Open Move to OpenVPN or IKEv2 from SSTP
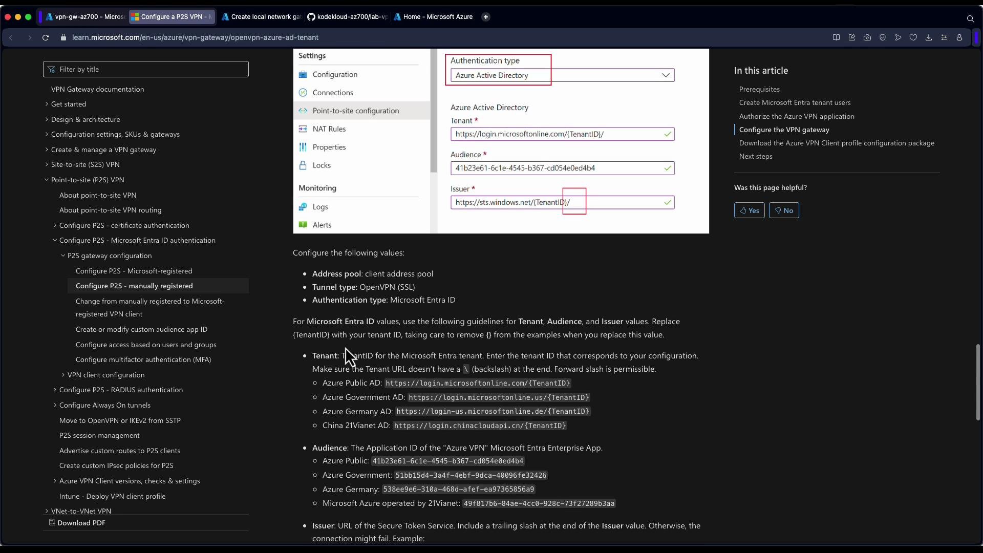 (x=120, y=420)
